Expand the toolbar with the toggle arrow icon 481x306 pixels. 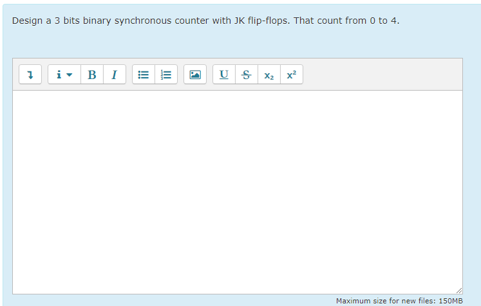tap(30, 75)
